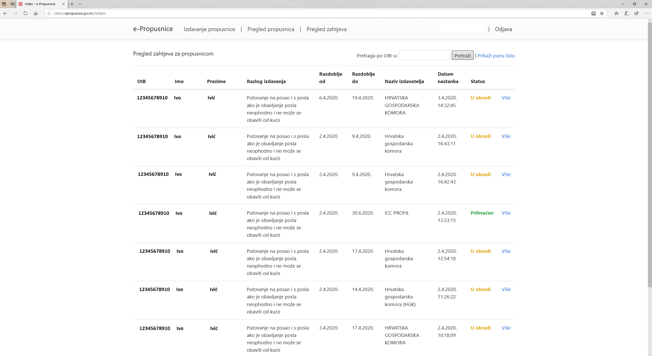Click the browser forward arrow
652x356 pixels.
15,13
